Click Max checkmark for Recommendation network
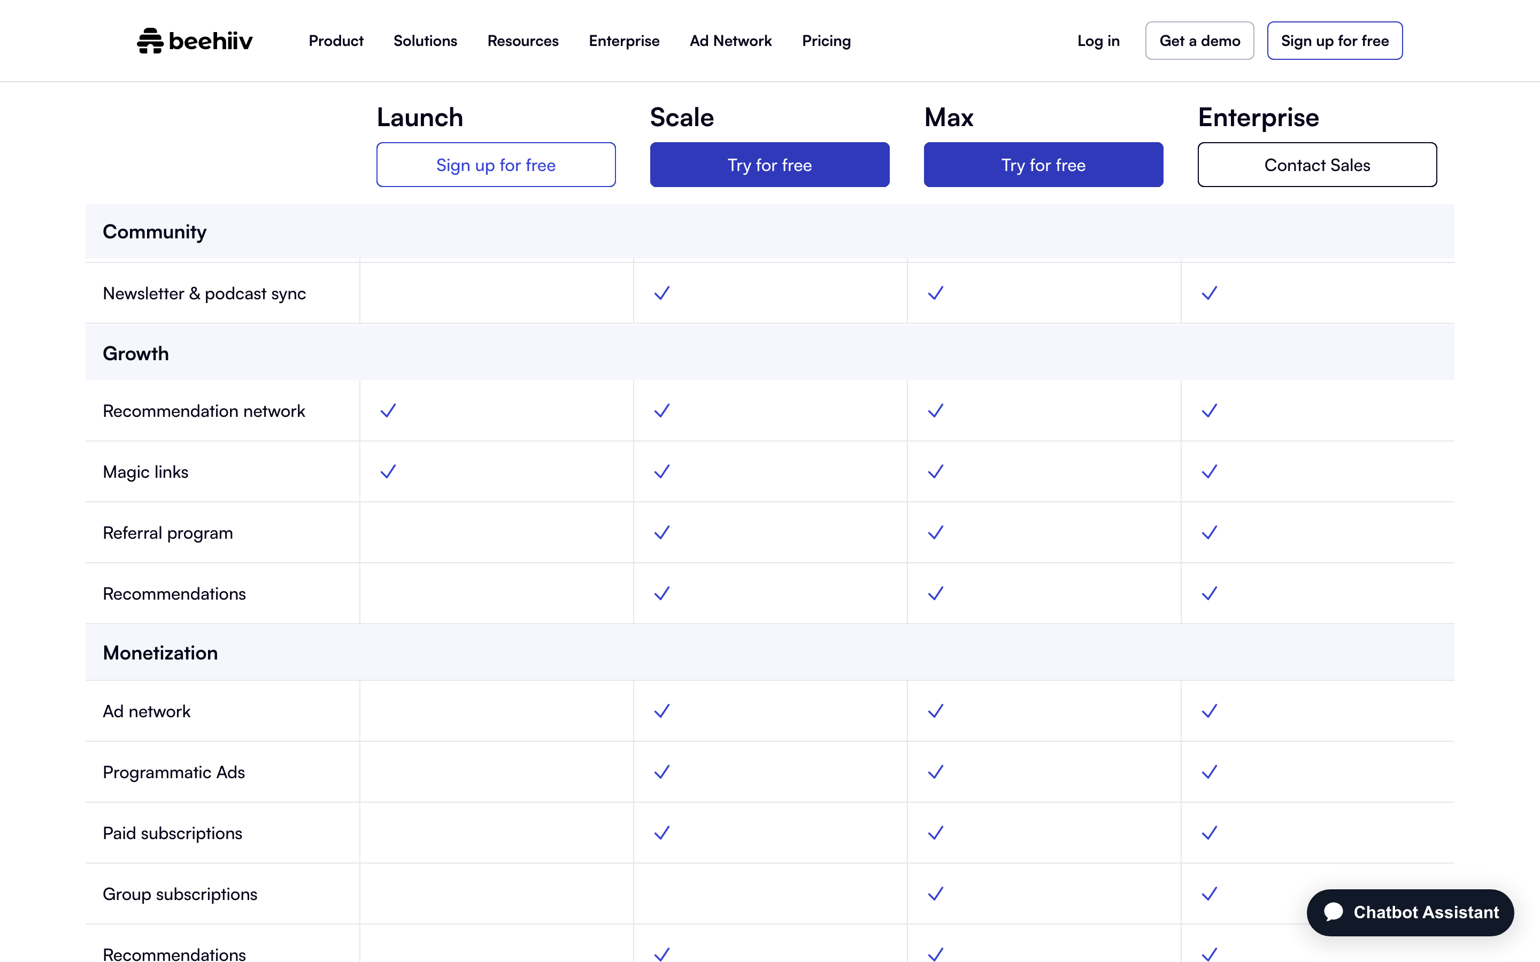The image size is (1540, 962). click(x=935, y=410)
